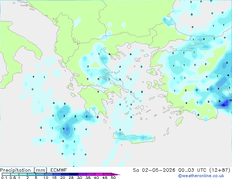This screenshot has height=179, width=232.
Task: Select the 2–5 mm legend swatch
Action: point(31,174)
